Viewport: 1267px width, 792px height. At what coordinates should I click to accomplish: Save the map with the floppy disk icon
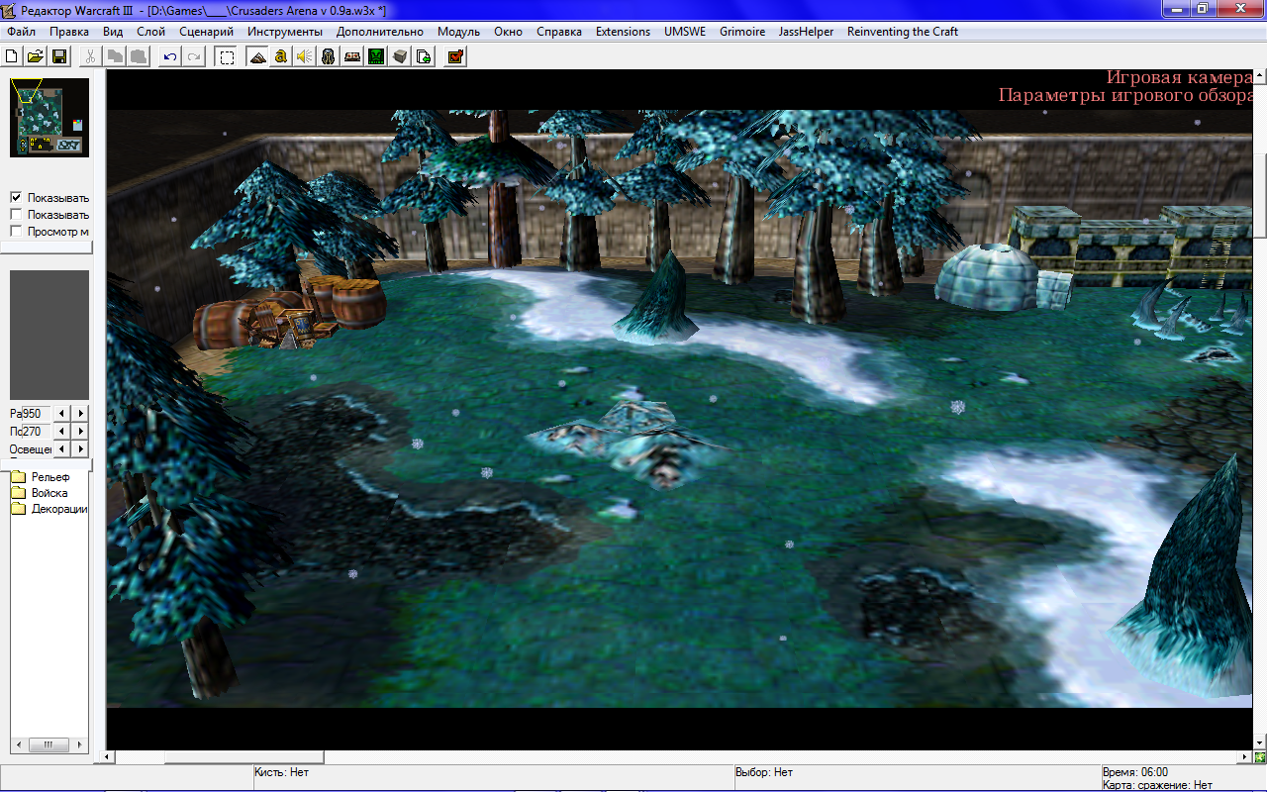point(59,56)
